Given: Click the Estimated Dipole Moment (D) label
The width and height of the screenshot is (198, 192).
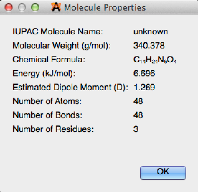Looking at the screenshot, I should click(70, 87).
